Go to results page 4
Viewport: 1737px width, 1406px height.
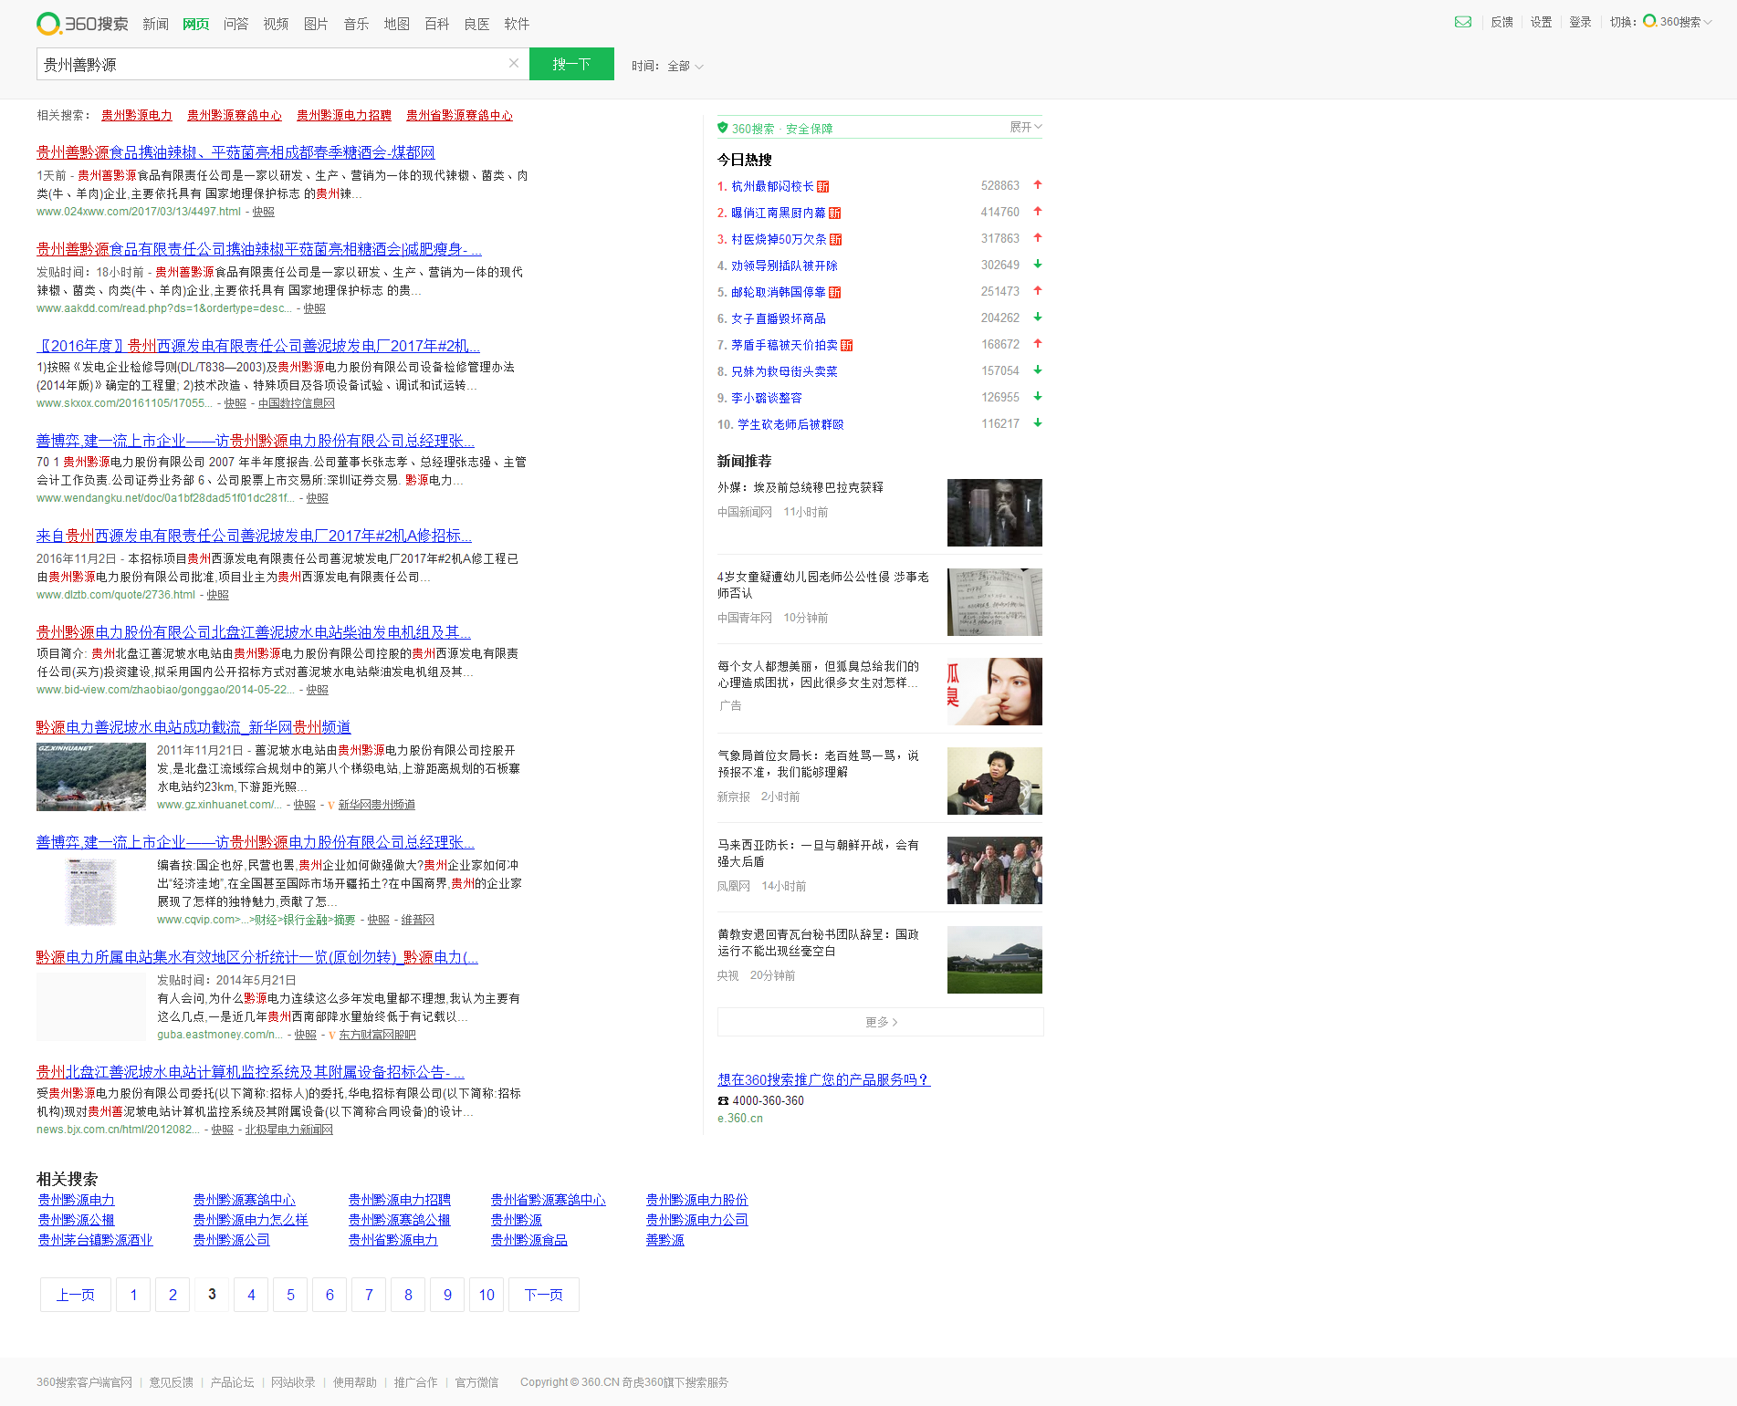(251, 1295)
